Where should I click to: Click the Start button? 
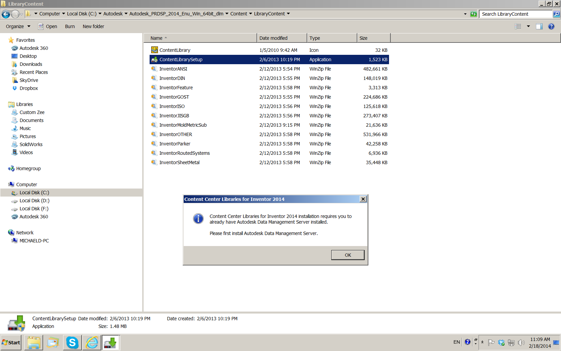coord(11,343)
